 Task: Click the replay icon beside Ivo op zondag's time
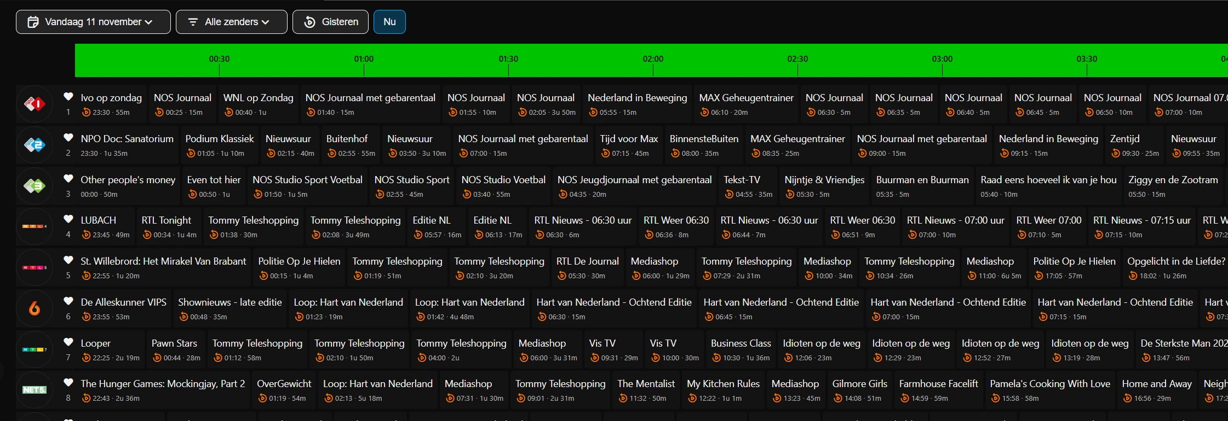[86, 113]
